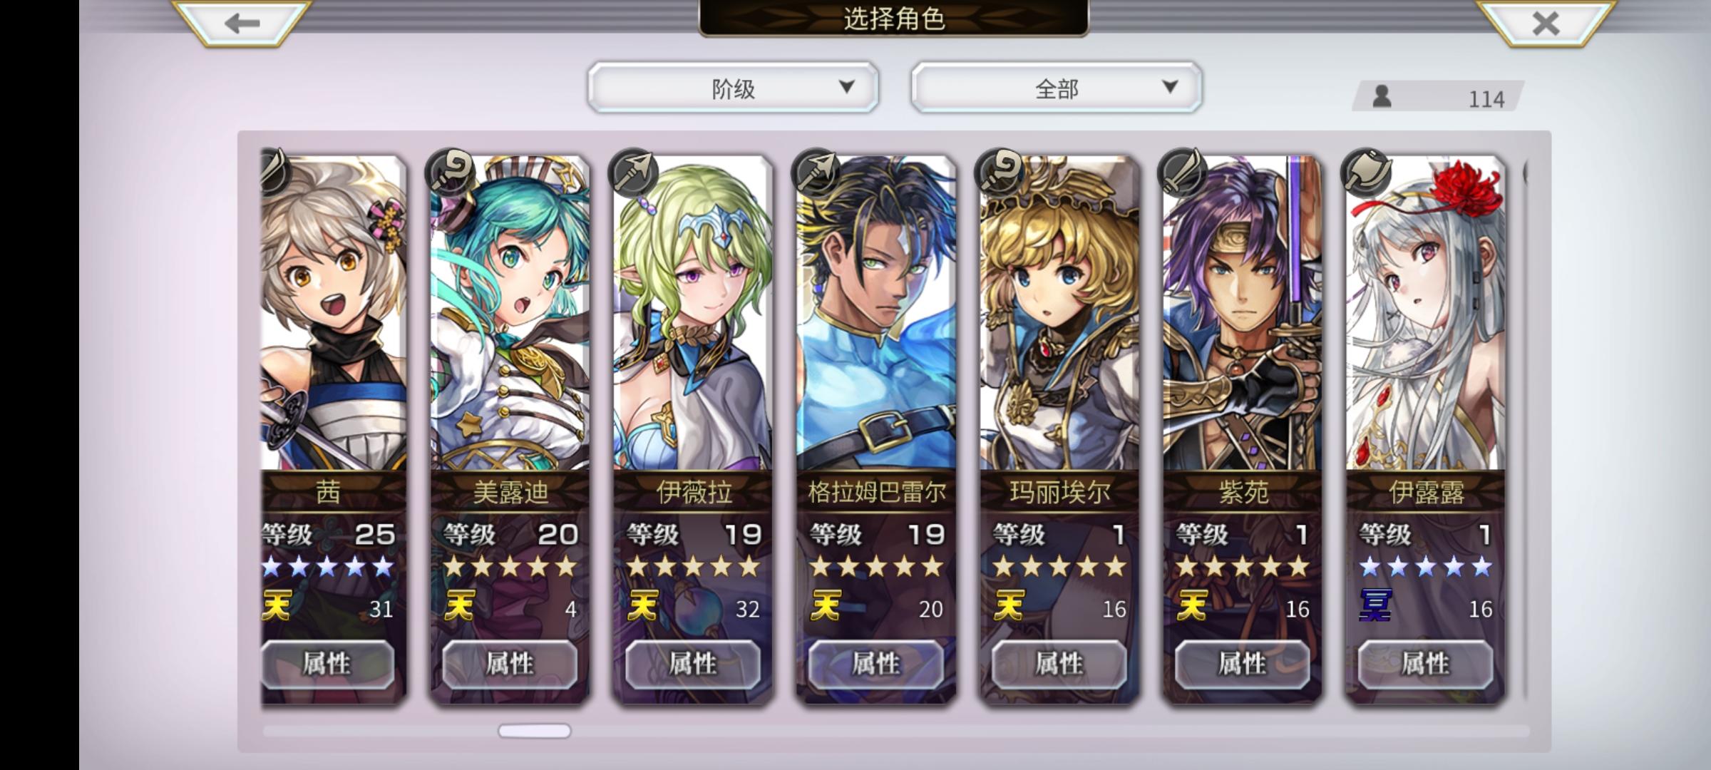The width and height of the screenshot is (1711, 770).
Task: Open the 阶级 sort dropdown
Action: [733, 87]
